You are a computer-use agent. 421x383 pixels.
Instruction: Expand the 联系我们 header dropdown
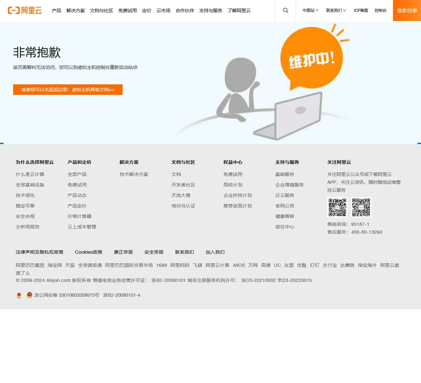336,11
